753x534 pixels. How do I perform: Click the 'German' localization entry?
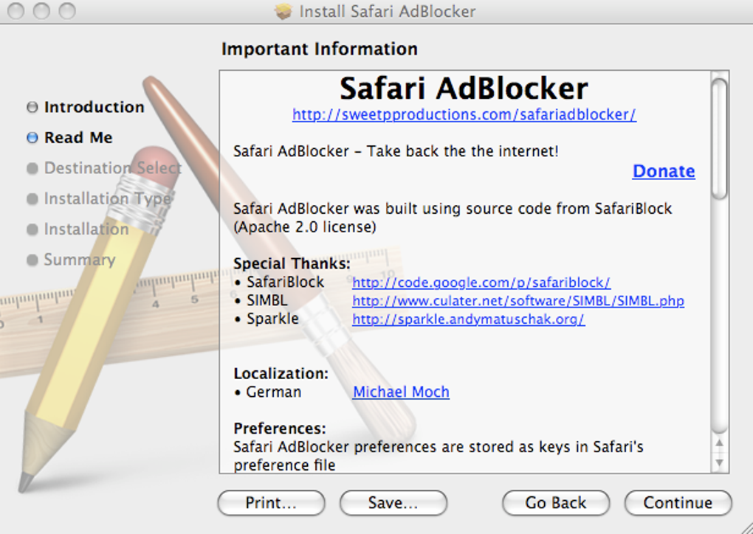pos(274,392)
